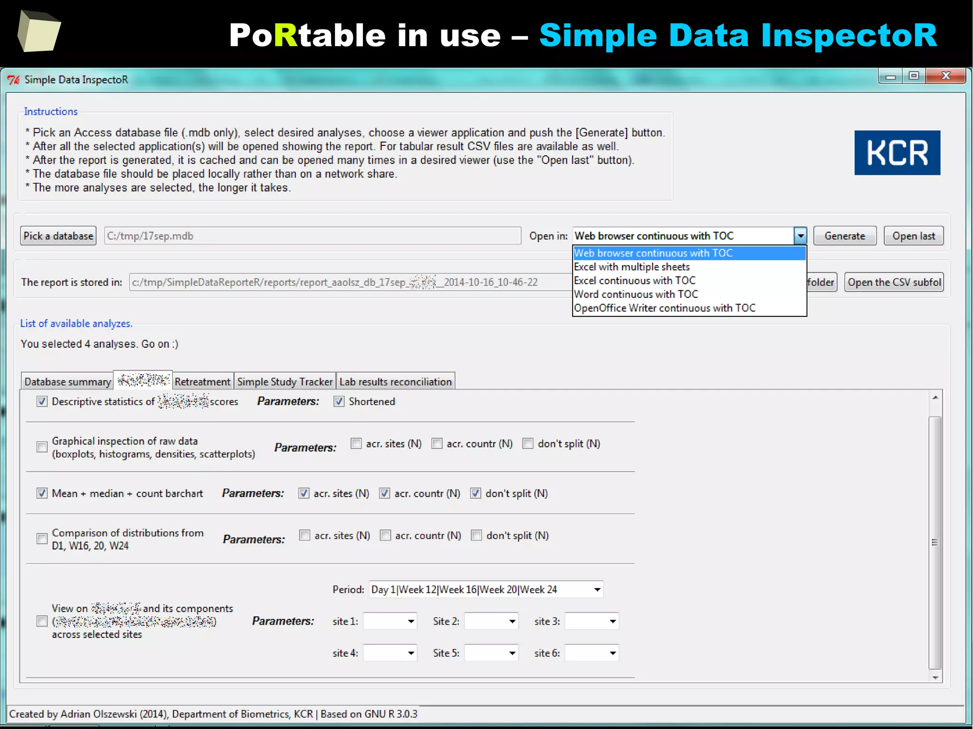Click Open the CSV subfolder button
The image size is (973, 729).
(894, 283)
